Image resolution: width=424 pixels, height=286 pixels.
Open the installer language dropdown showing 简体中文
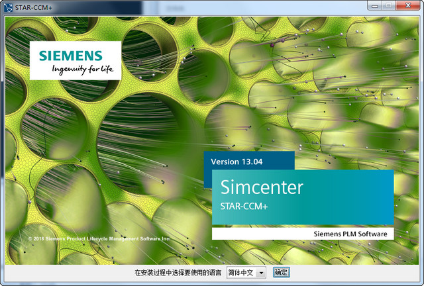pos(246,272)
